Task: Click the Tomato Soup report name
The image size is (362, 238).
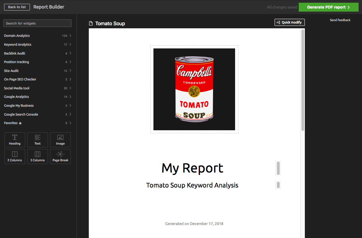Action: coord(110,24)
